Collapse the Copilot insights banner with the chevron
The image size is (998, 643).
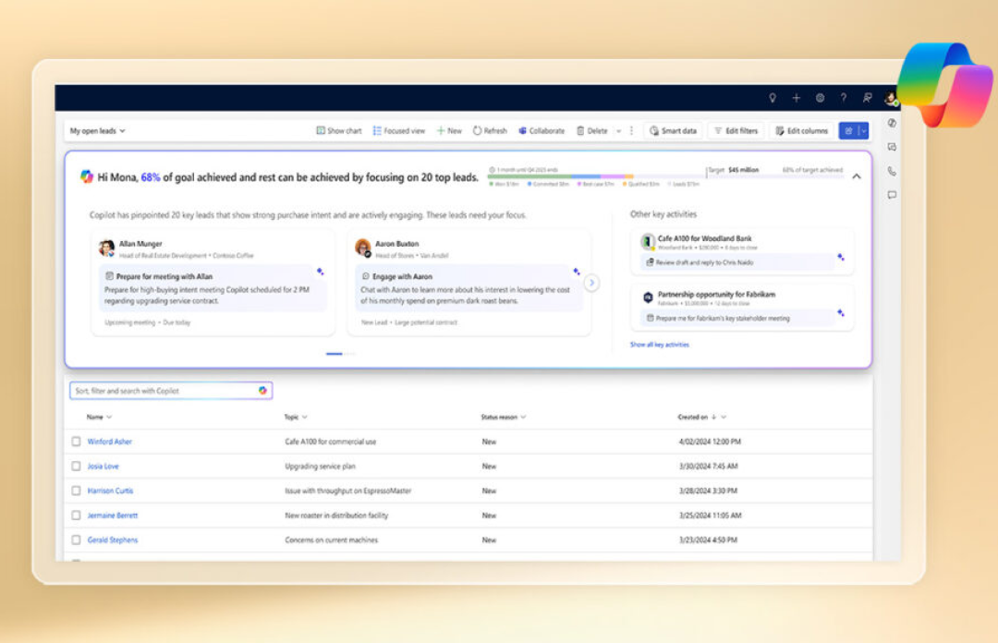856,175
